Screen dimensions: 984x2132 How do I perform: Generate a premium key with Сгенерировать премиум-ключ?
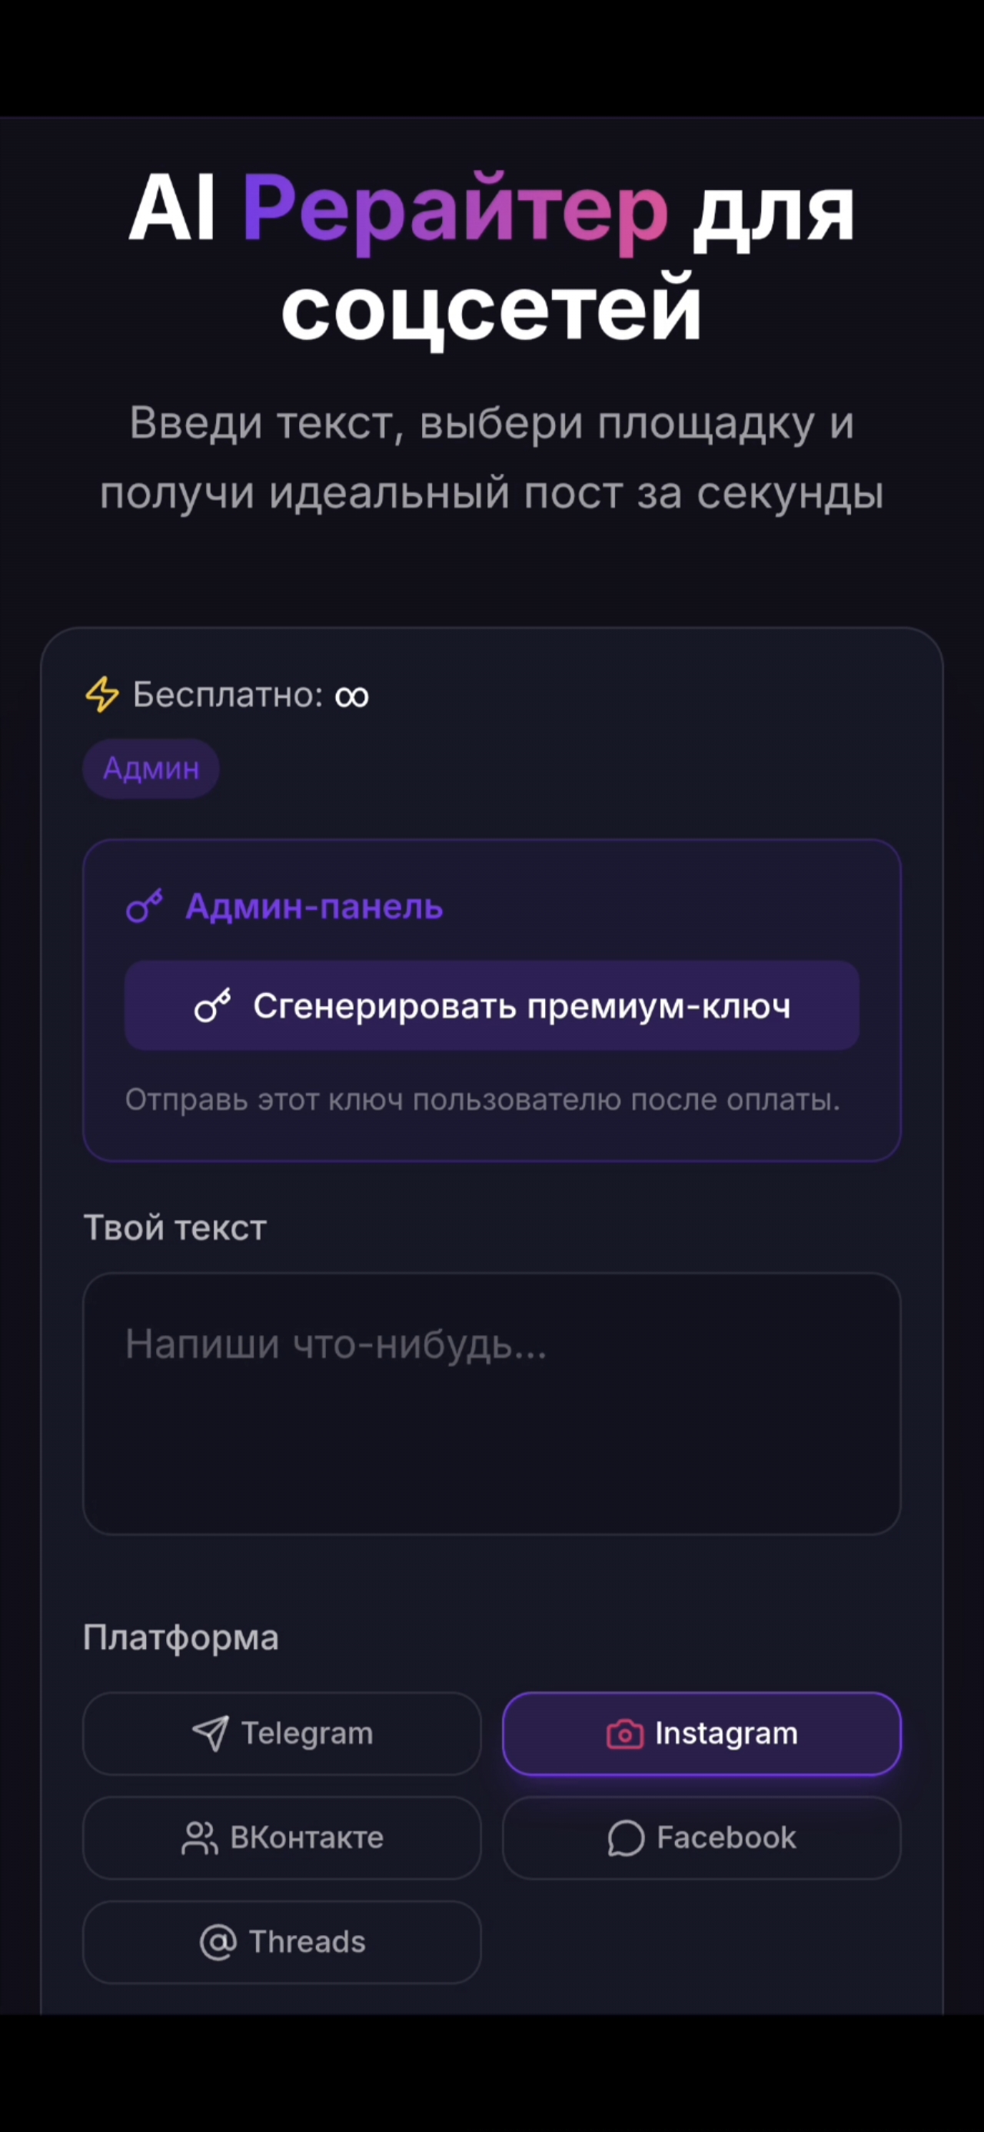coord(491,1005)
